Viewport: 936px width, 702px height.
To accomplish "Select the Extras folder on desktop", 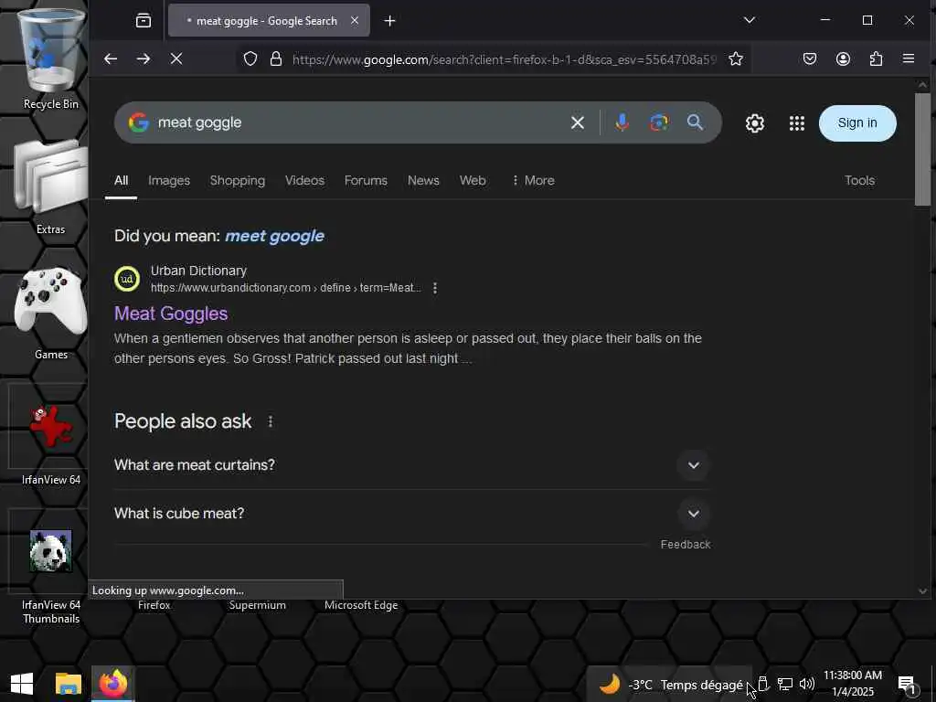I will tap(51, 186).
